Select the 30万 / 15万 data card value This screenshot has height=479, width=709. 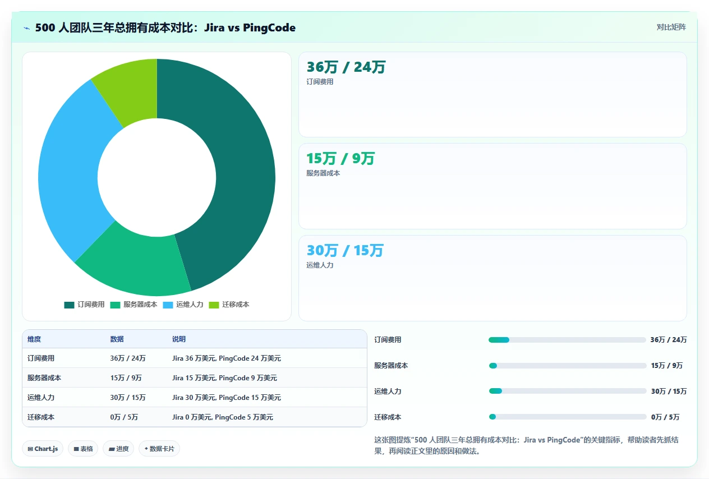[x=345, y=251]
